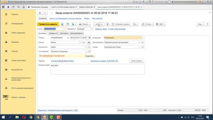Open taskbar search magnifier
This screenshot has height=120, width=213.
[x=10, y=117]
